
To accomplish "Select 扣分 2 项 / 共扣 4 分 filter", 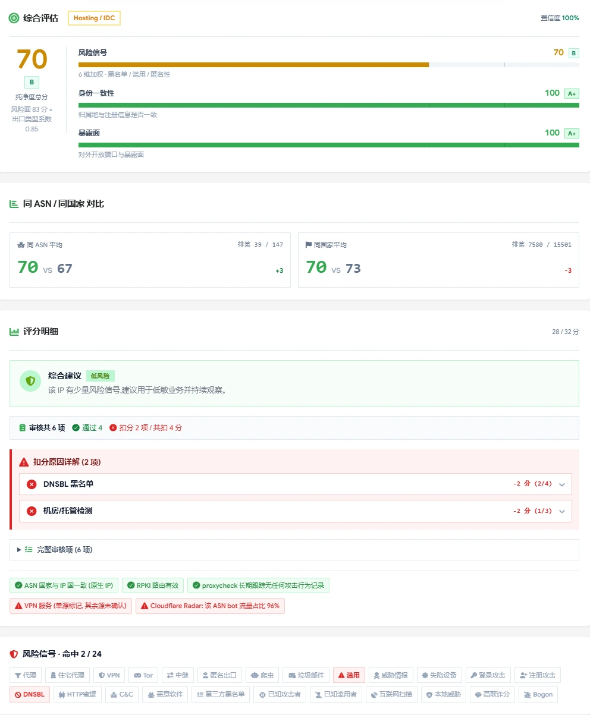I will click(x=146, y=428).
